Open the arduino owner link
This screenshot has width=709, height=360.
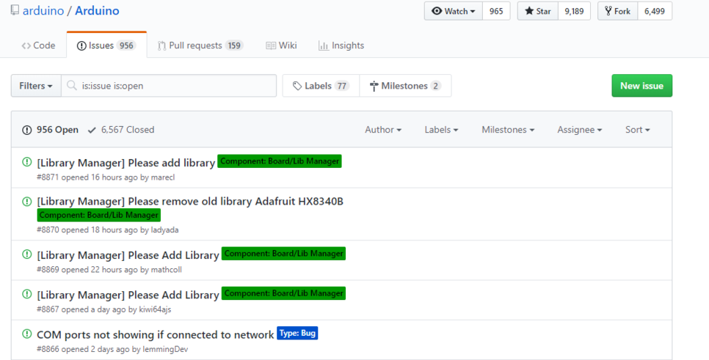click(x=43, y=11)
